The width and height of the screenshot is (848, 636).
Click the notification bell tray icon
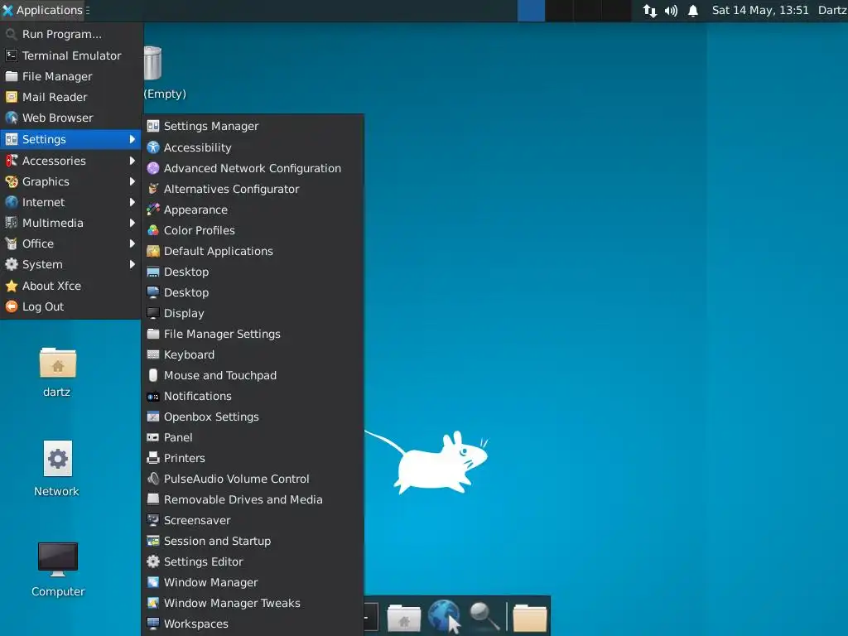coord(693,10)
